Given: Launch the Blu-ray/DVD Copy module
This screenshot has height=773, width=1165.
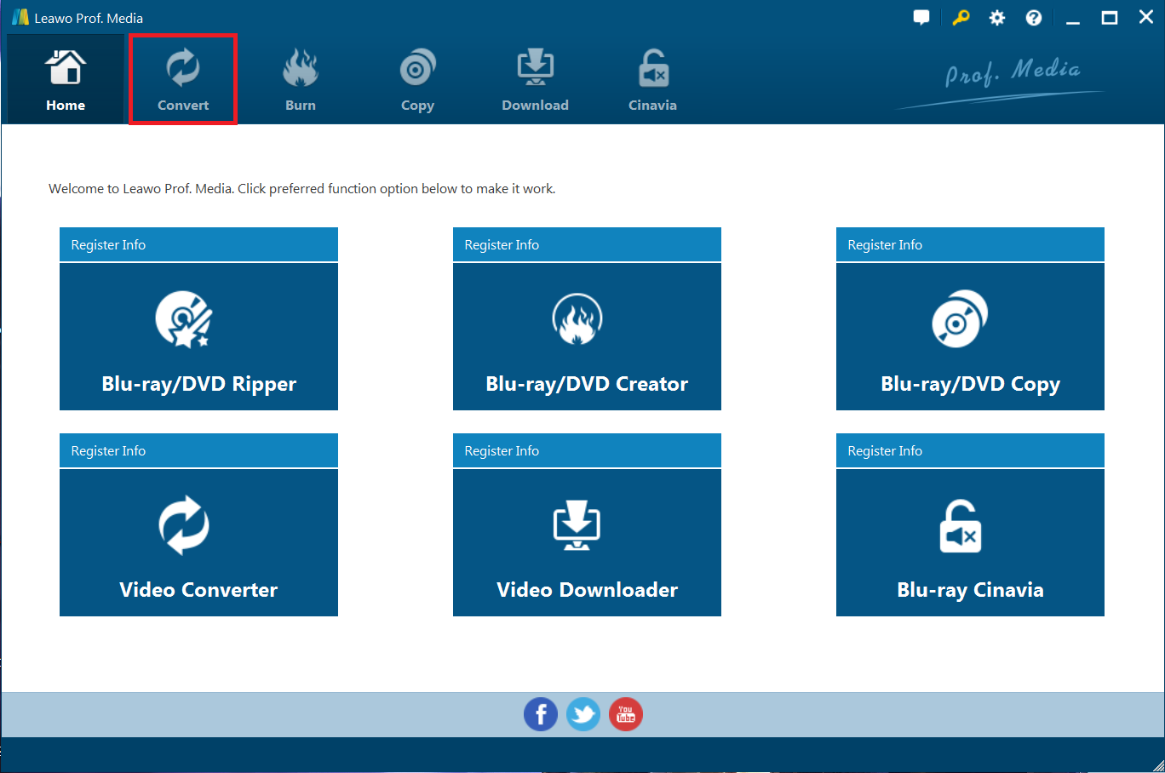Looking at the screenshot, I should 970,336.
